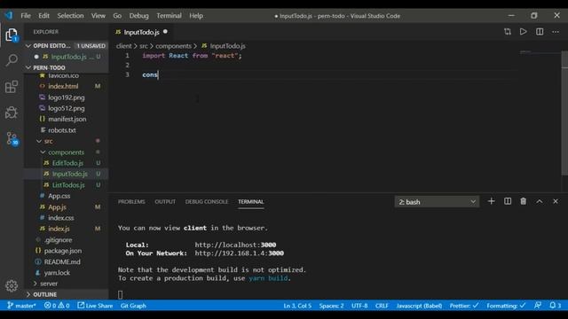This screenshot has width=568, height=319.
Task: Open the notifications bell in status bar
Action: coord(555,306)
